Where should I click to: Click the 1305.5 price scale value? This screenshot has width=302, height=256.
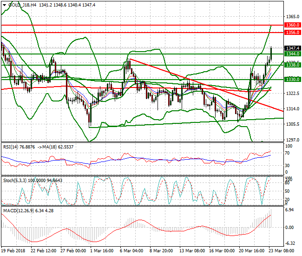[x=293, y=124]
